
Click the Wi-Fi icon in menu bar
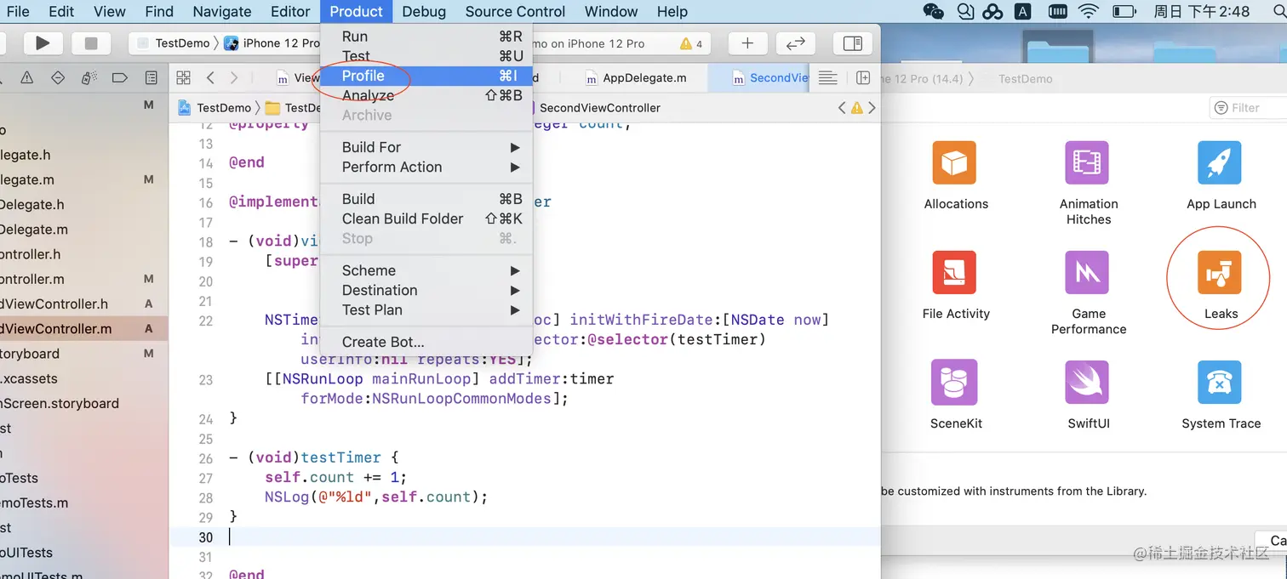pos(1088,11)
